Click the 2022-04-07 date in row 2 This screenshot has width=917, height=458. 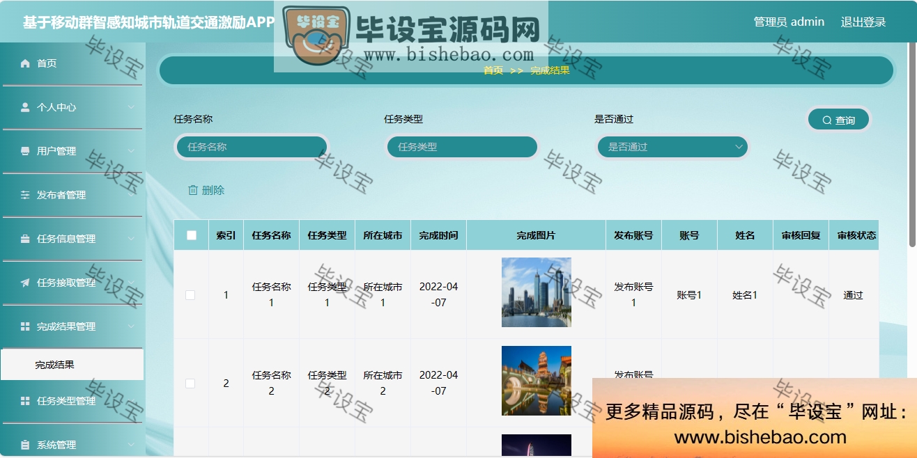click(x=438, y=383)
